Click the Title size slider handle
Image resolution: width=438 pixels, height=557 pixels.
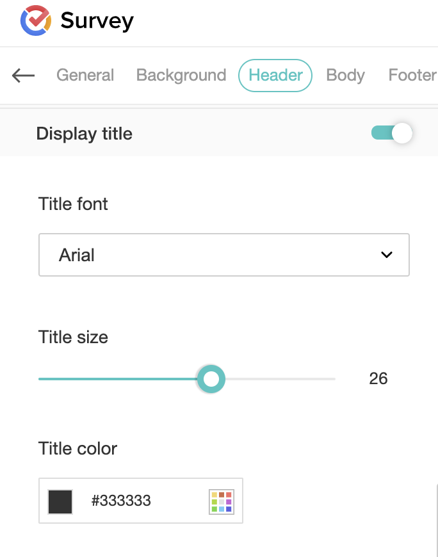(211, 379)
